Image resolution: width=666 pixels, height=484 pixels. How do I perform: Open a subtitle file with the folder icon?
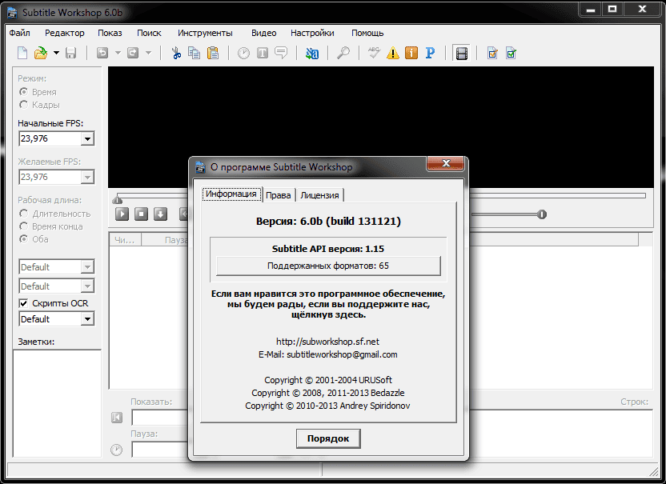[41, 53]
